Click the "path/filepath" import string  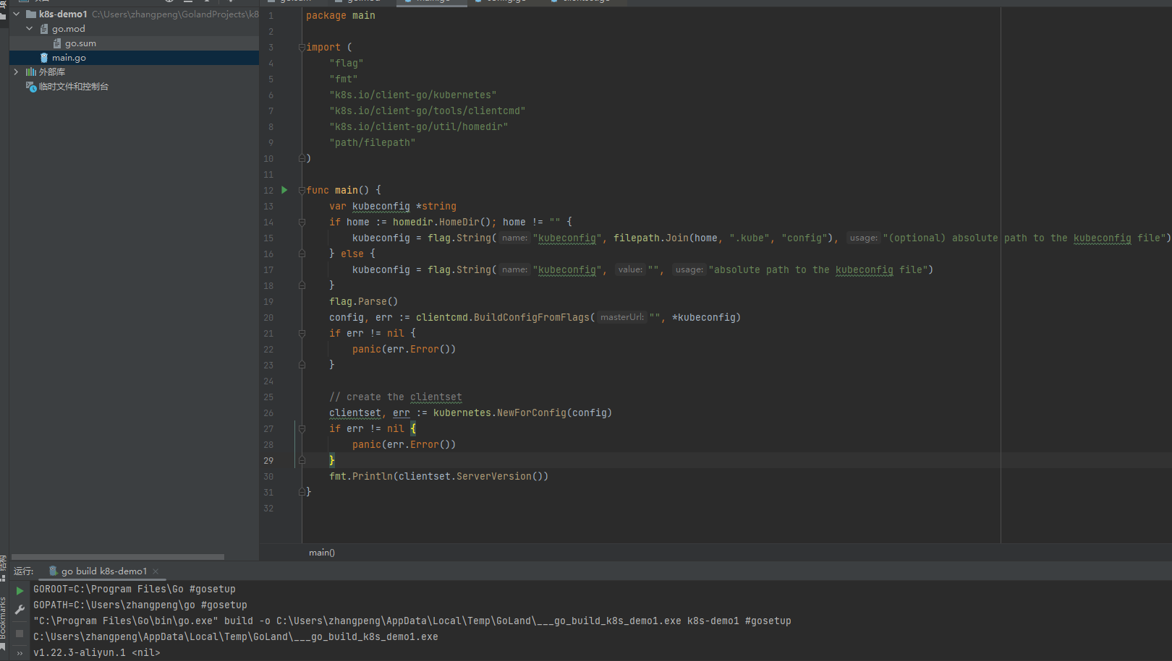tap(373, 142)
